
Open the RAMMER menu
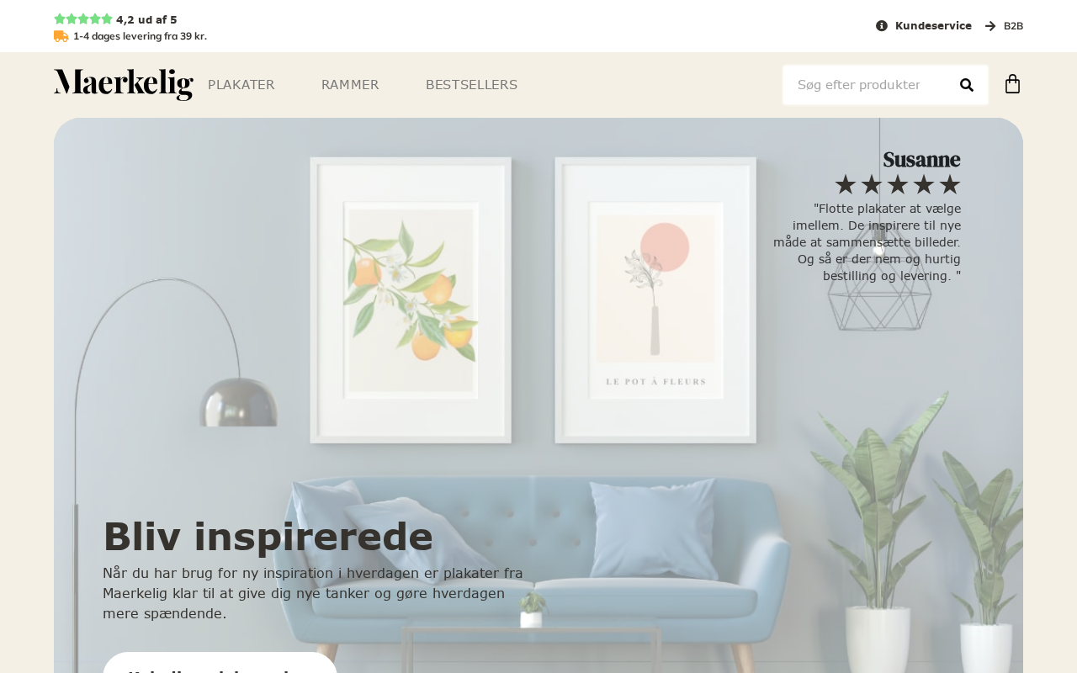tap(350, 85)
